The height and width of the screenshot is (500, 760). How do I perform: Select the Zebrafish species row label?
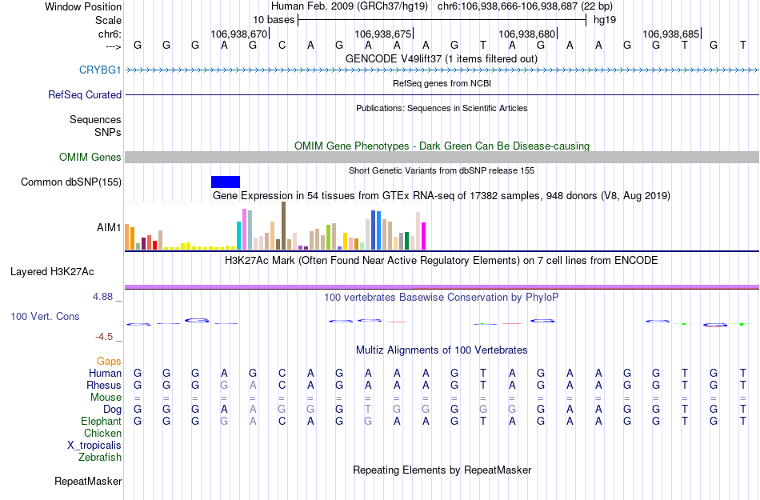pyautogui.click(x=99, y=457)
